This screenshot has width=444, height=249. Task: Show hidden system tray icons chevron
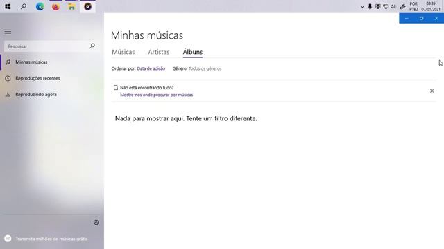coord(362,6)
